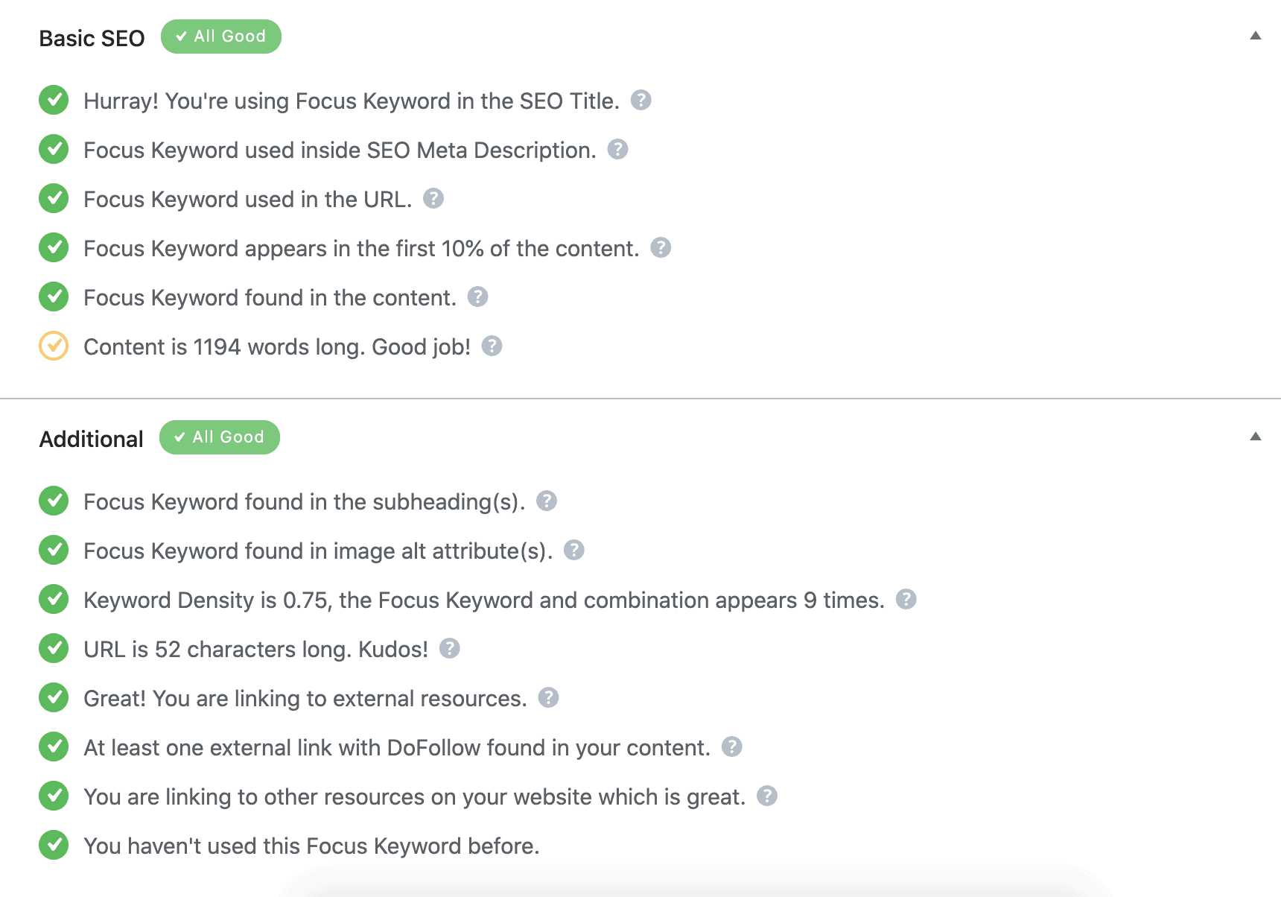View help for first 10% content check
This screenshot has height=897, width=1281.
click(x=661, y=248)
